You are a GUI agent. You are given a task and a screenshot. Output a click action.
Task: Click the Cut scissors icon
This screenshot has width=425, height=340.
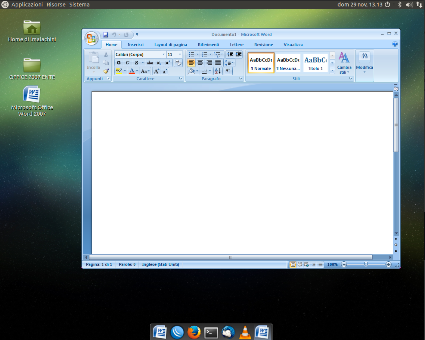106,55
